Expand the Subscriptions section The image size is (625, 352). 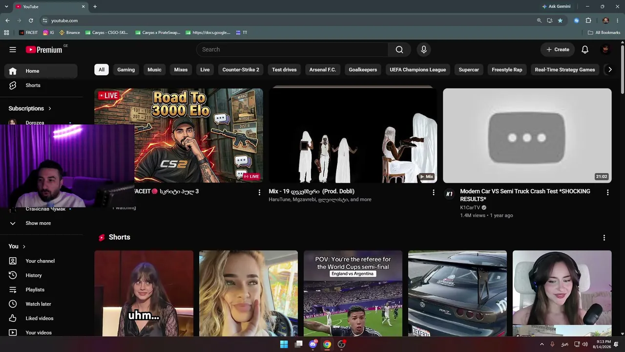[x=30, y=109]
